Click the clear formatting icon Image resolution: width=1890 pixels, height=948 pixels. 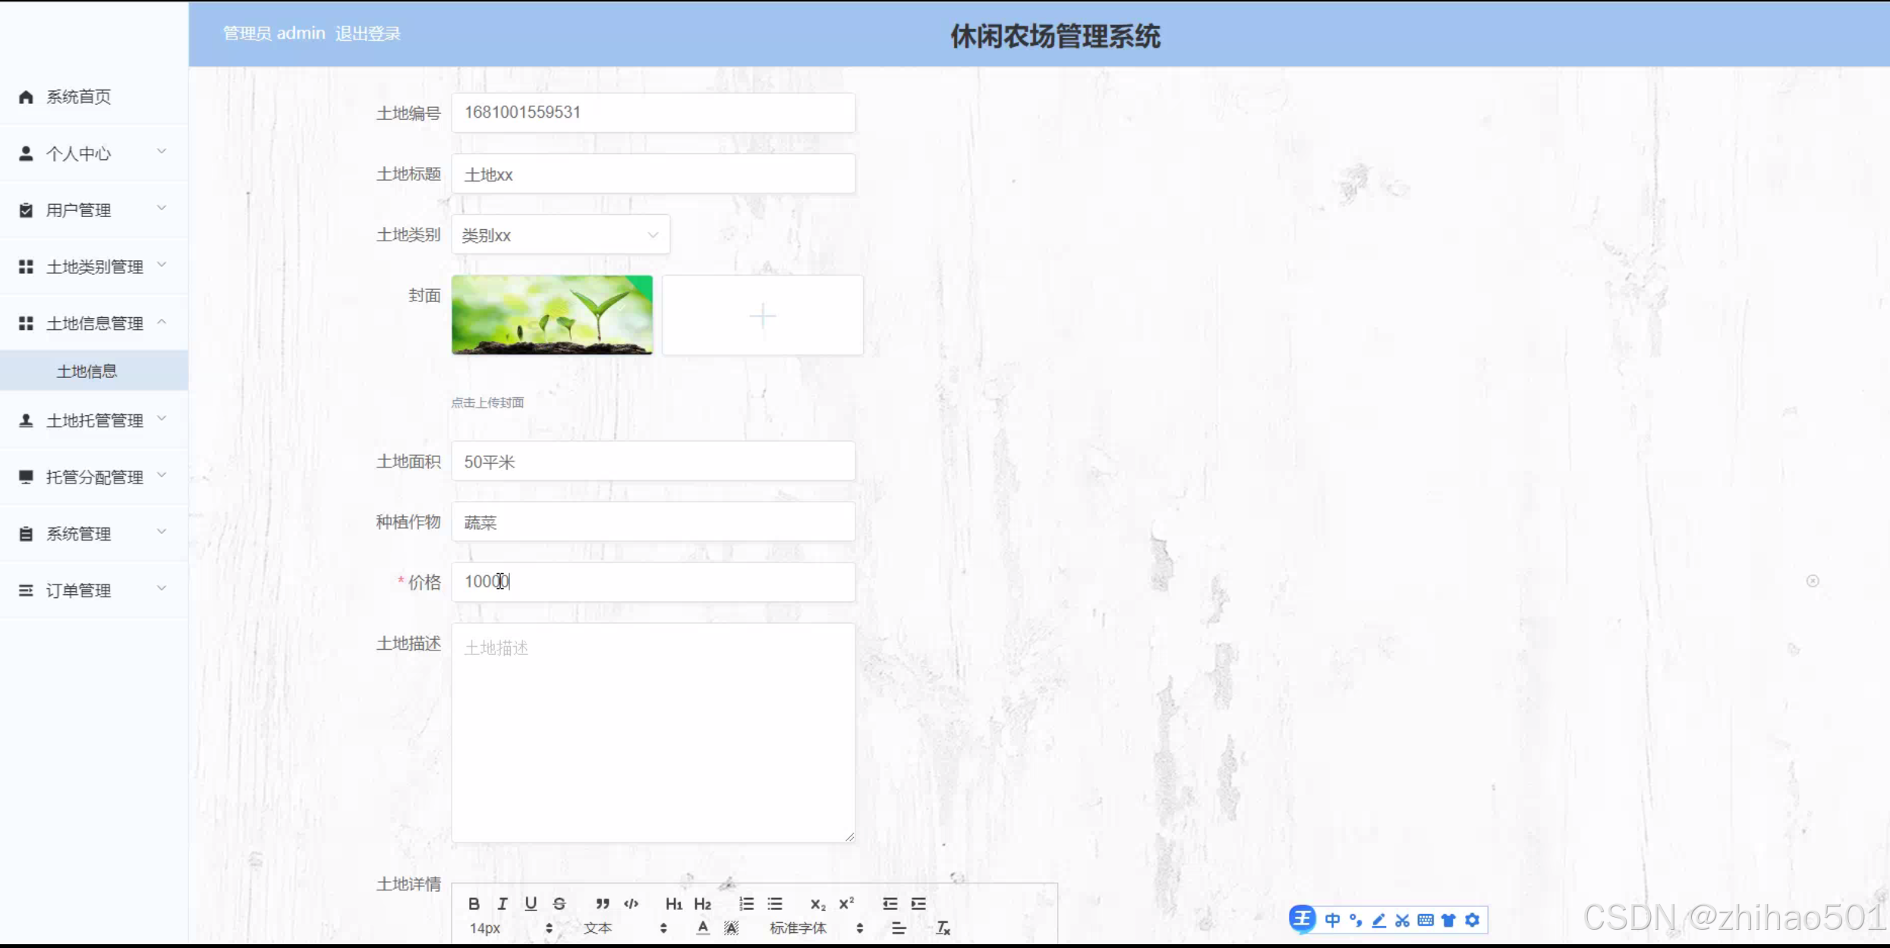[943, 928]
